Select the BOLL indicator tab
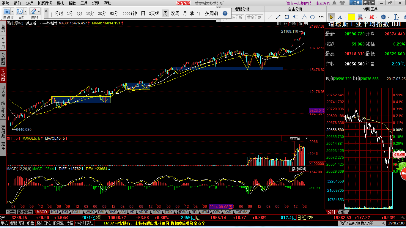Viewport: 406px width, 228px height. (x=76, y=212)
